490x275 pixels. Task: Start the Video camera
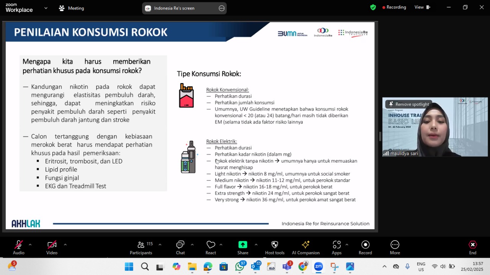[x=52, y=247]
